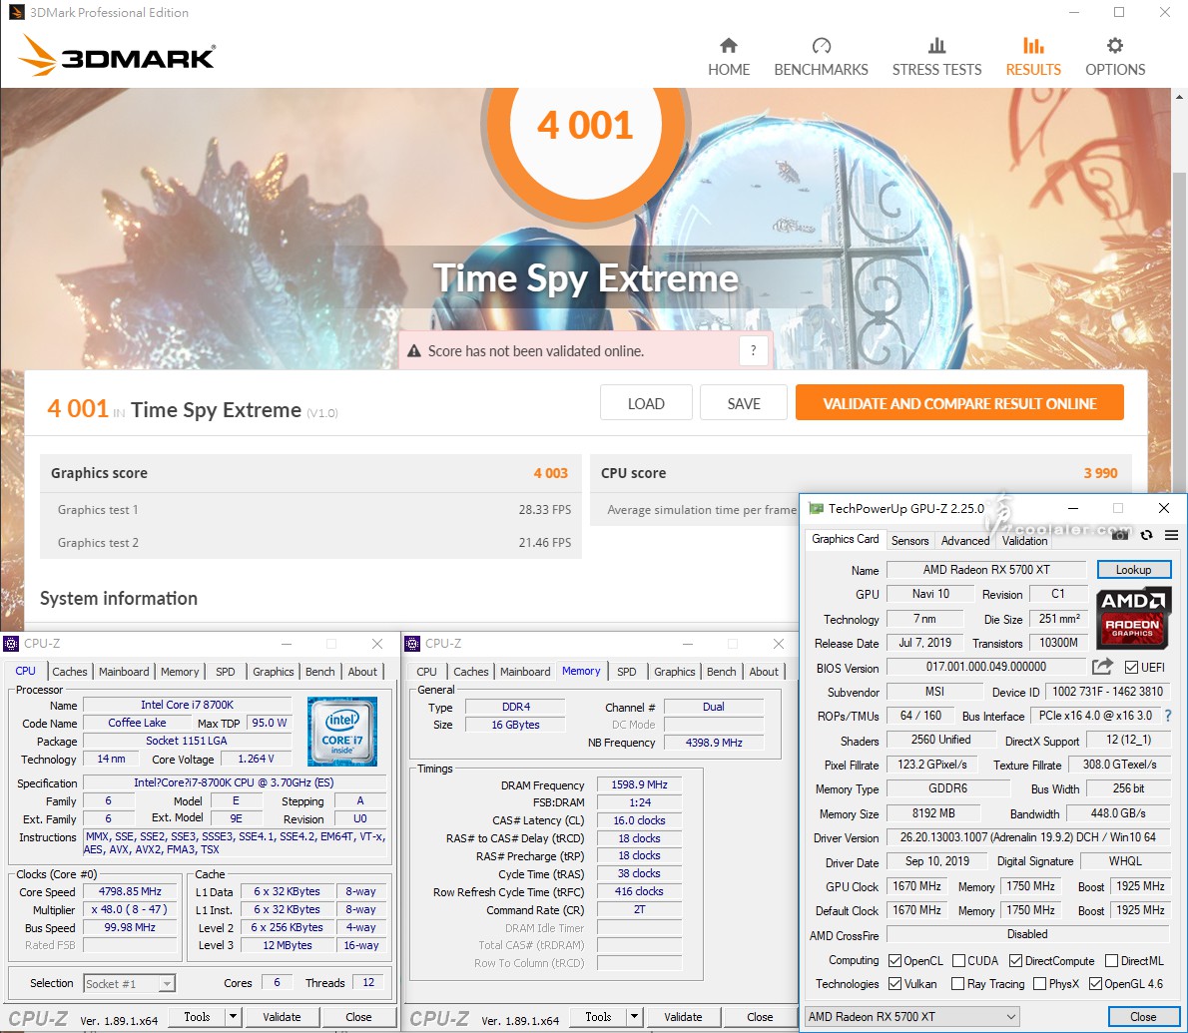
Task: Toggle the DirectCompute checkbox
Action: pos(1016,960)
